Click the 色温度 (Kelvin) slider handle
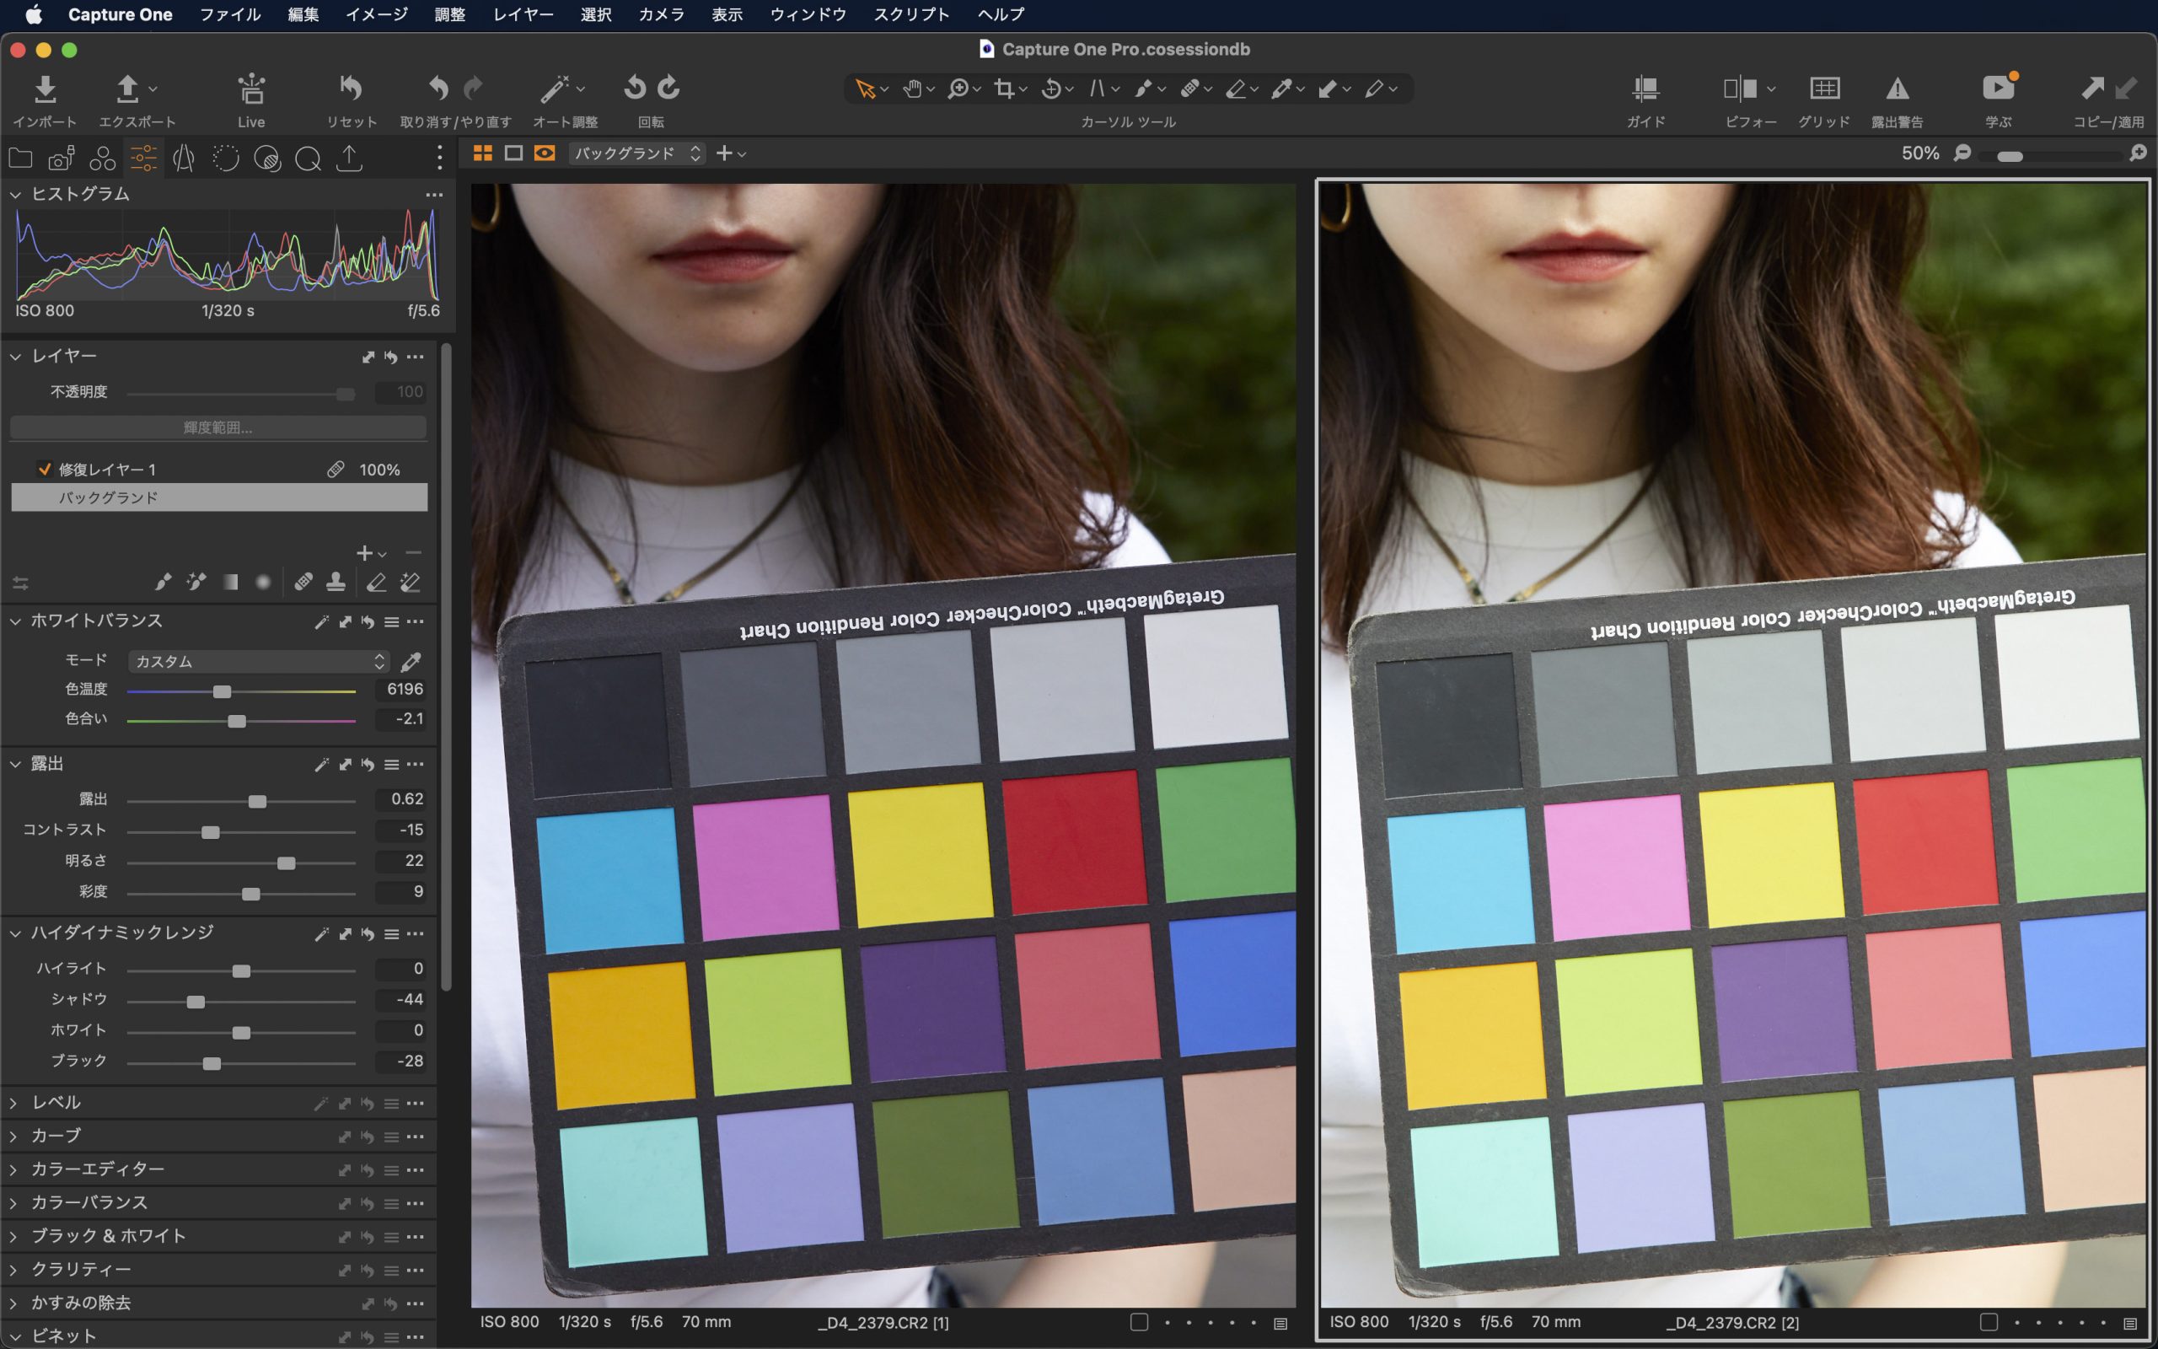The width and height of the screenshot is (2158, 1349). pyautogui.click(x=222, y=691)
